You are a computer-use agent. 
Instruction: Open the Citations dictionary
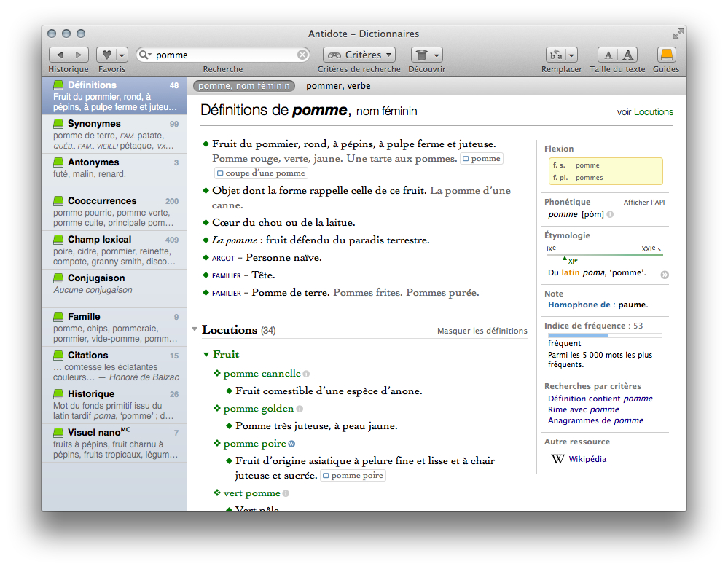[114, 365]
